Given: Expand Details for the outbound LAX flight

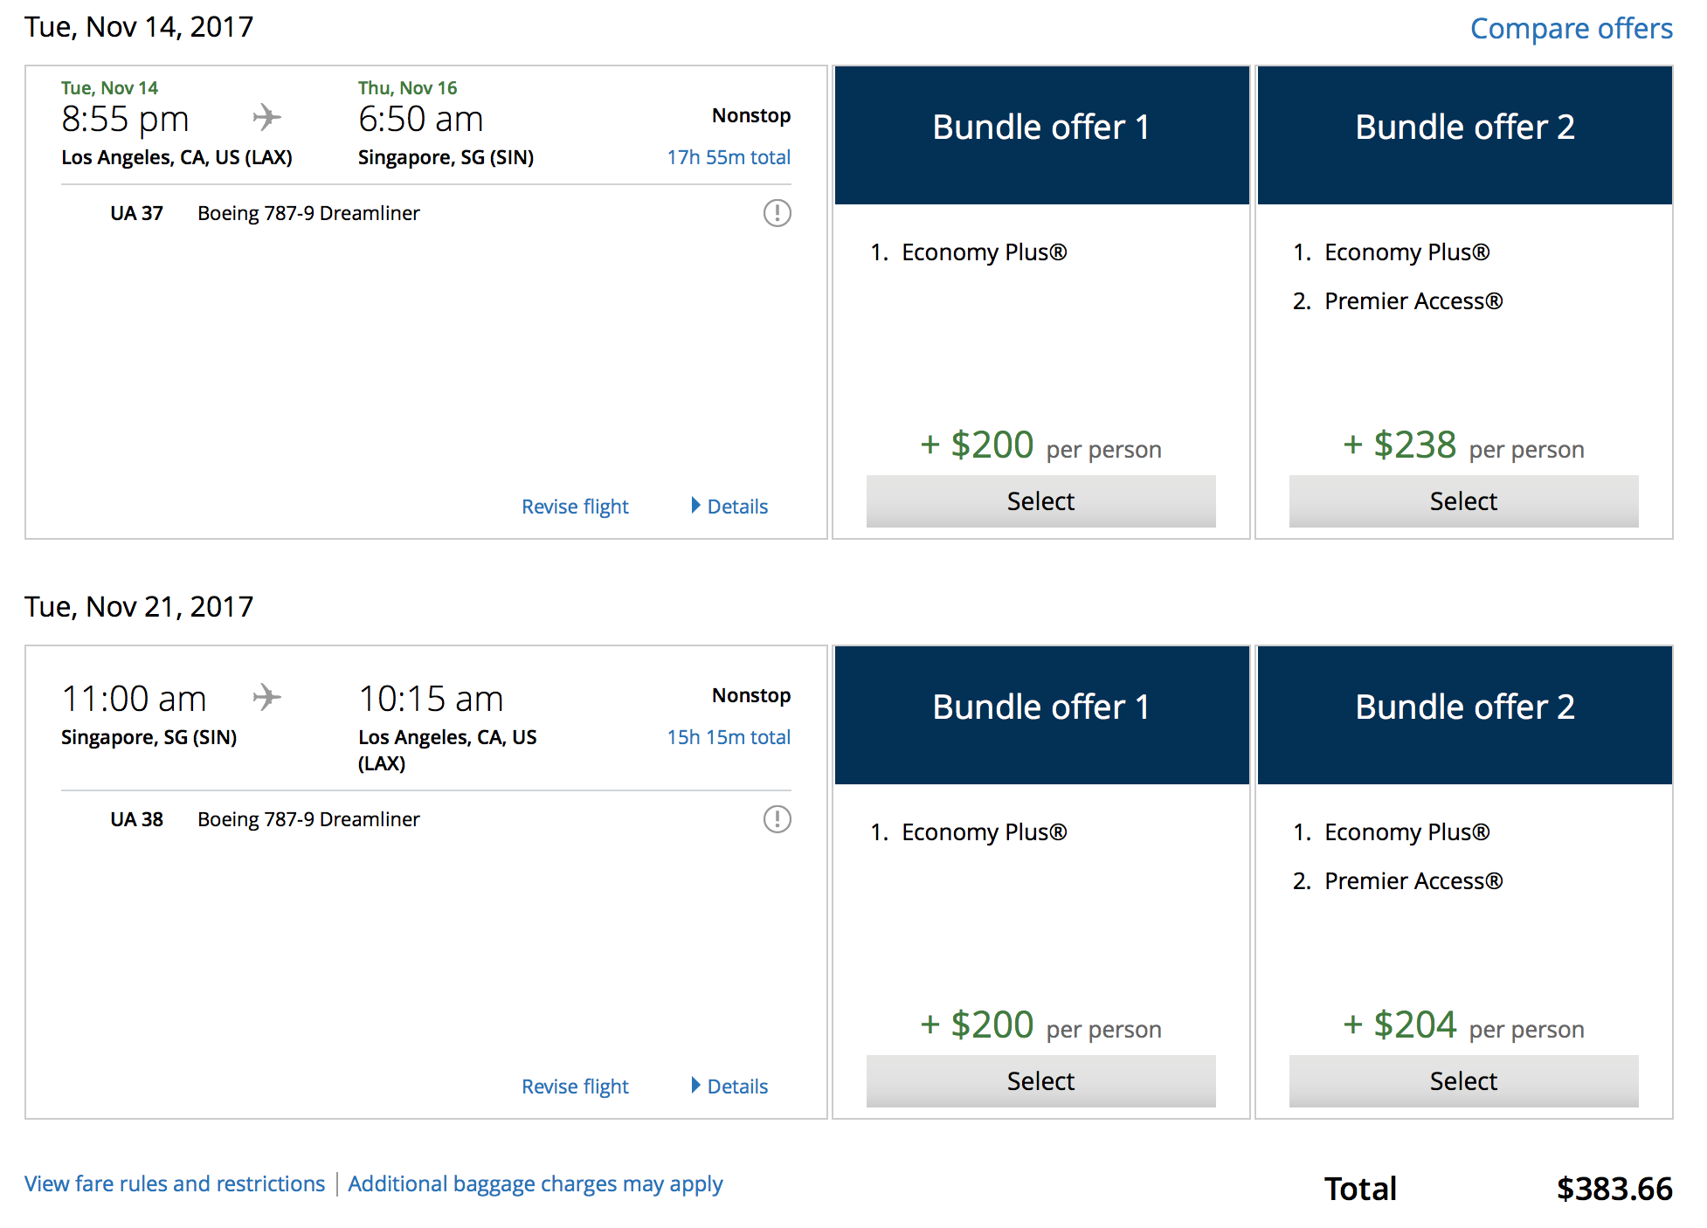Looking at the screenshot, I should tap(736, 506).
